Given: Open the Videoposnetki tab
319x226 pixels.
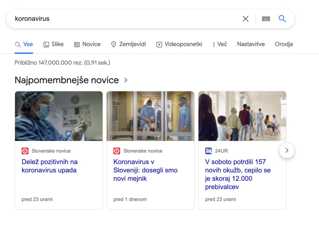Looking at the screenshot, I should point(179,44).
